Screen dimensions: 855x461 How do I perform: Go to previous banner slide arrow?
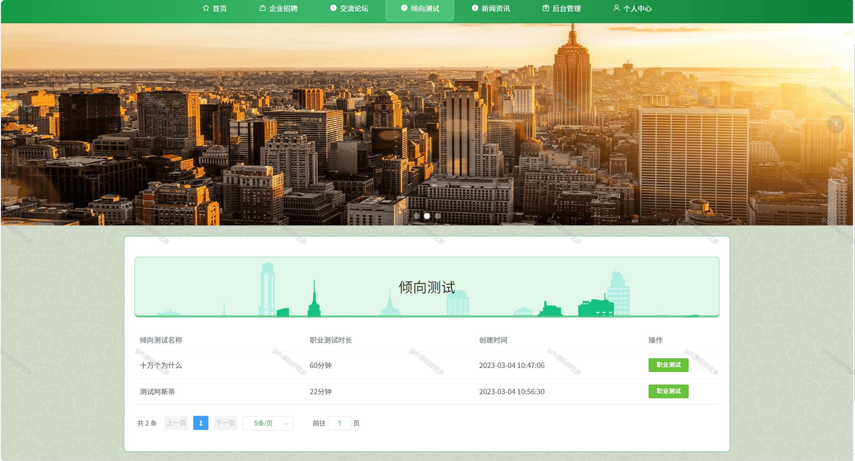18,124
